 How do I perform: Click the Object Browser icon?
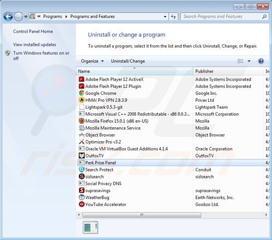click(82, 135)
